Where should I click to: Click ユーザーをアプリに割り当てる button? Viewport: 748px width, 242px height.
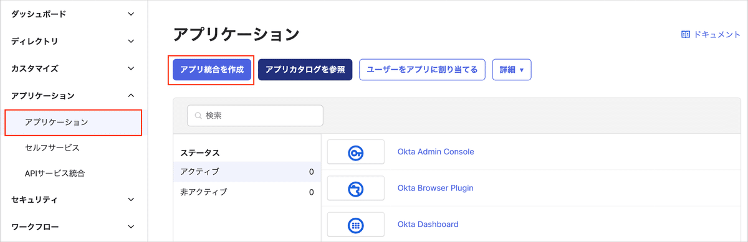point(422,70)
